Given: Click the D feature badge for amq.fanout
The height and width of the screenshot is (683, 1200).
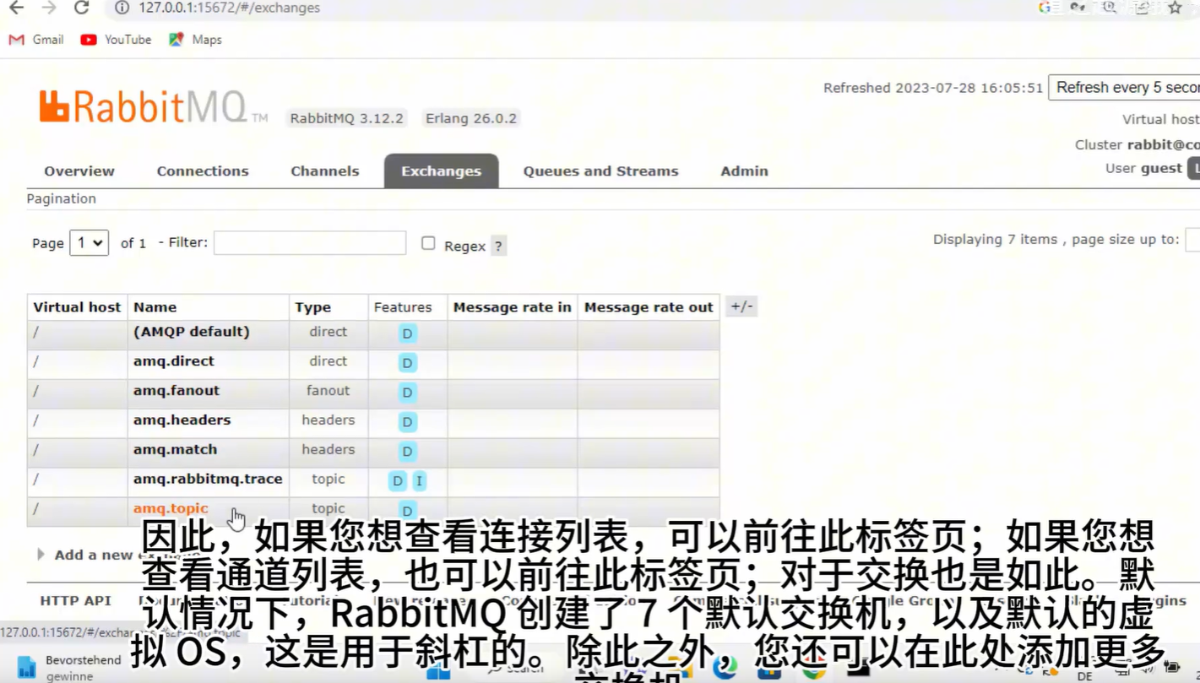Looking at the screenshot, I should click(x=407, y=393).
